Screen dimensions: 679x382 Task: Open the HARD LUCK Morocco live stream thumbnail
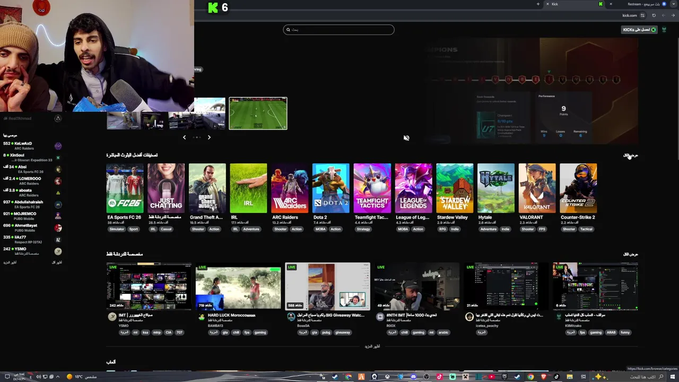(x=238, y=286)
